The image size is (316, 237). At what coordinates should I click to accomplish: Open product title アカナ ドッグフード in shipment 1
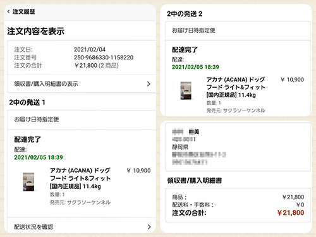click(80, 178)
